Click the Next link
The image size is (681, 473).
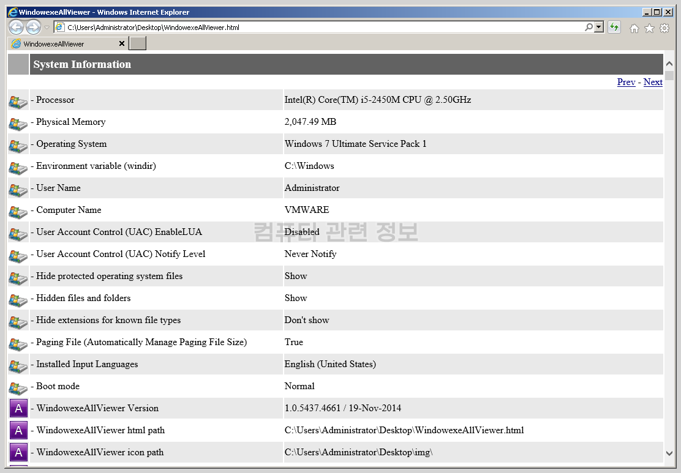click(x=653, y=82)
